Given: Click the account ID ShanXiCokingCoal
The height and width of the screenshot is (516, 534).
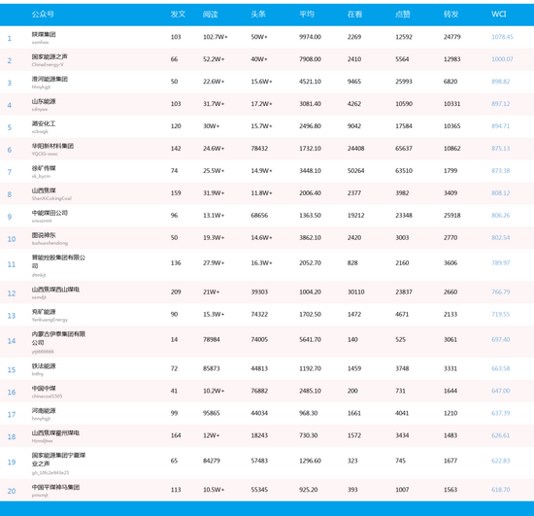Looking at the screenshot, I should (51, 198).
